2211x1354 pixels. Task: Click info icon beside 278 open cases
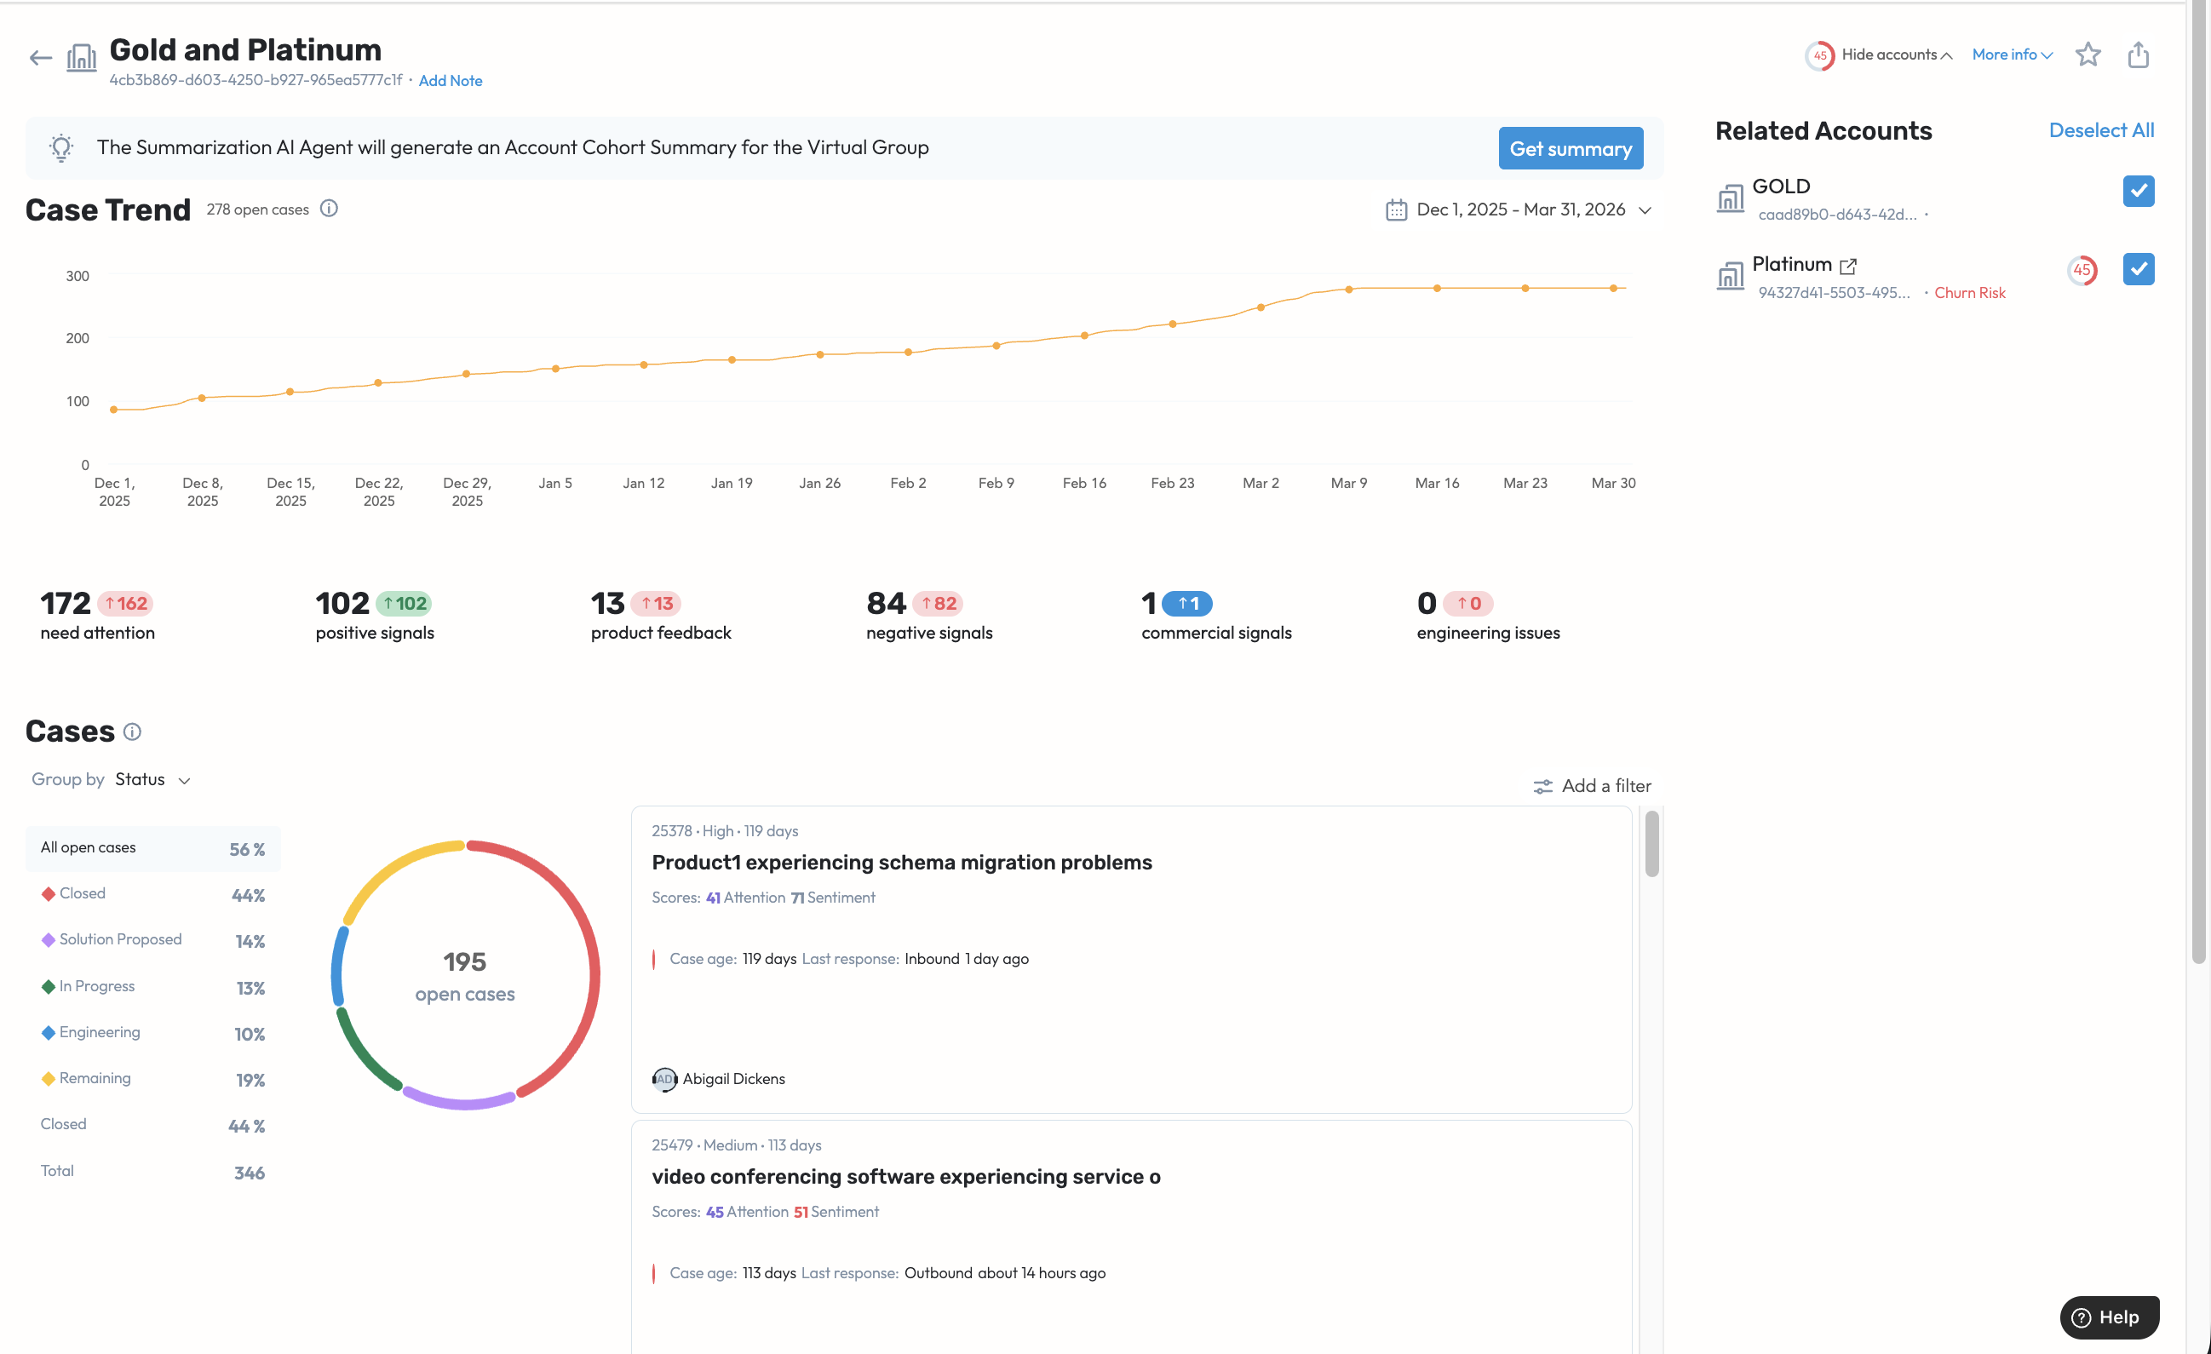tap(330, 209)
